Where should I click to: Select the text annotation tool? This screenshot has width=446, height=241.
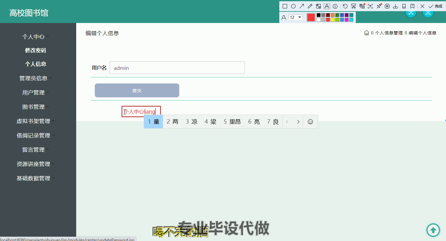(x=327, y=6)
